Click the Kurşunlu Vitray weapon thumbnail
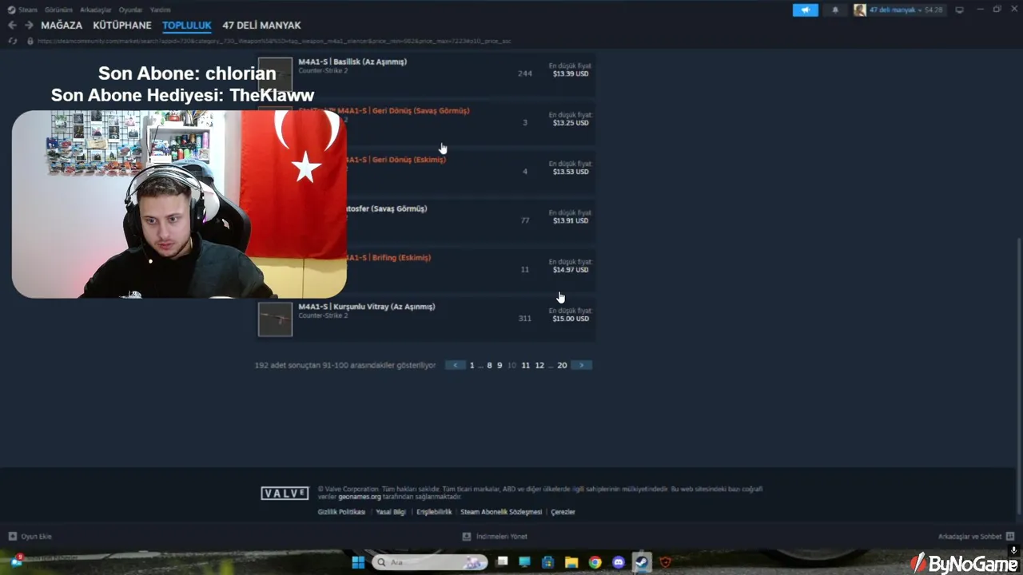Screen dimensions: 1023x575 (275, 319)
